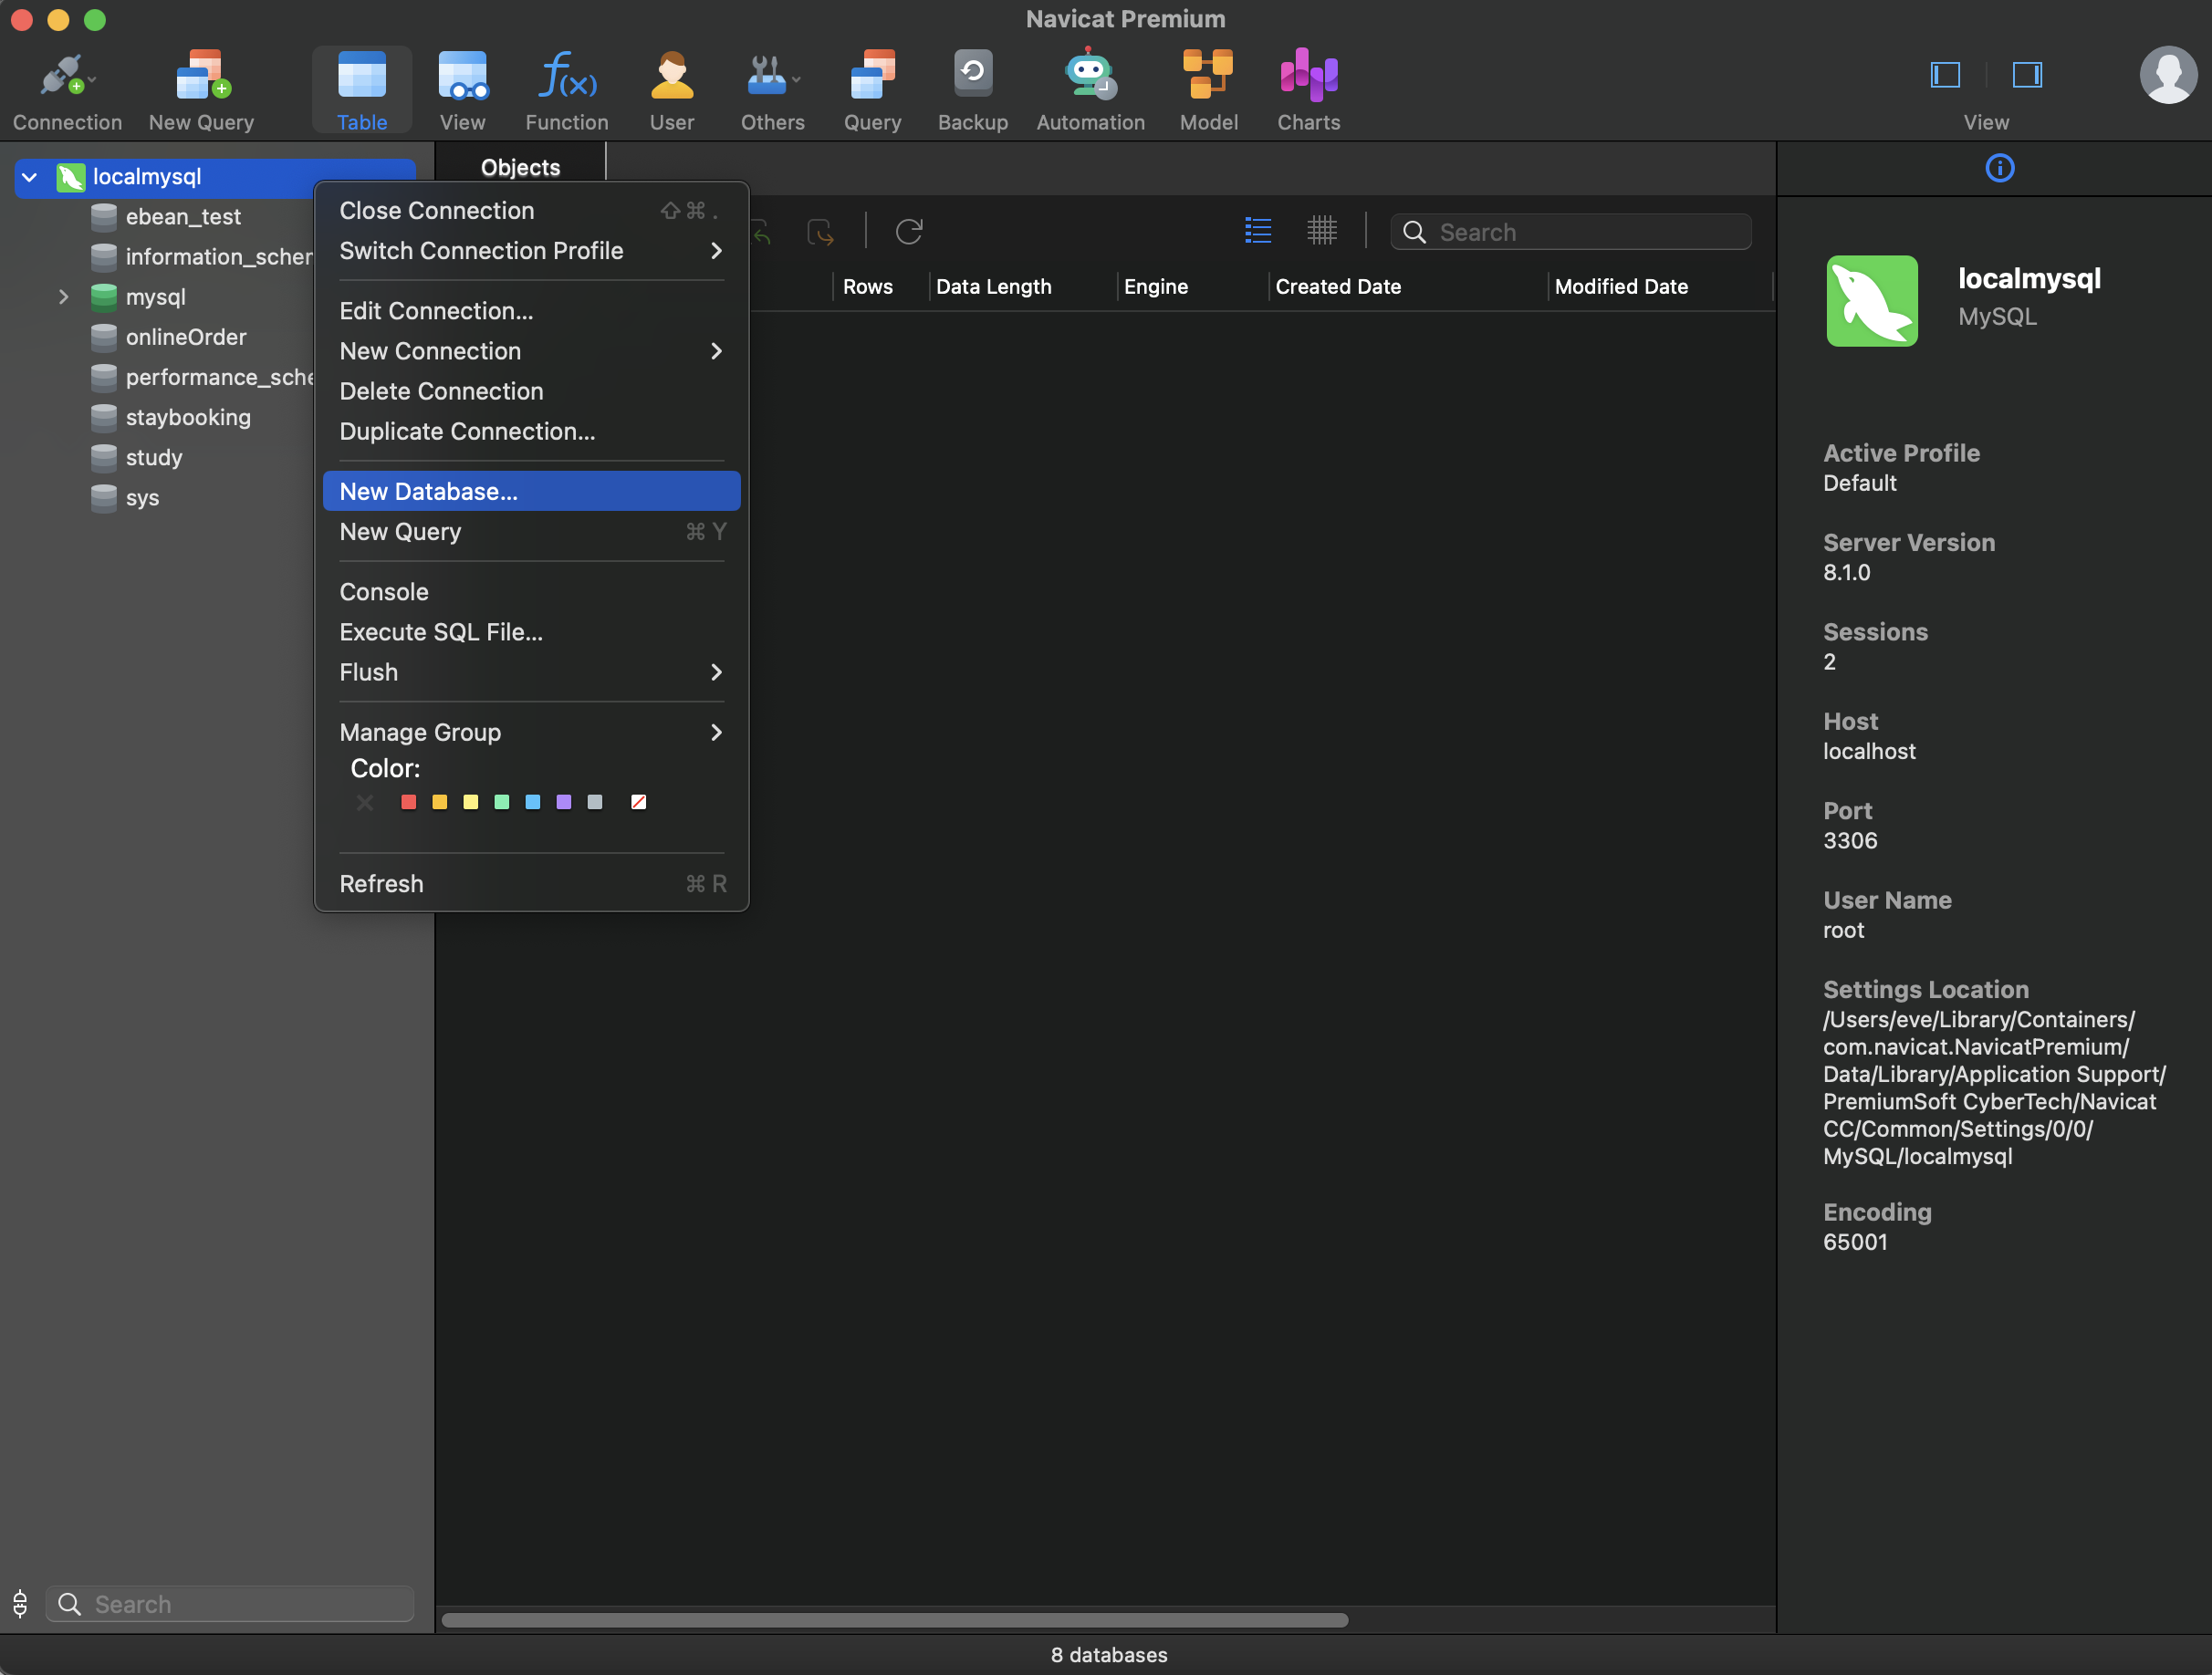The height and width of the screenshot is (1675, 2212).
Task: Switch objects to grid view
Action: [1322, 231]
